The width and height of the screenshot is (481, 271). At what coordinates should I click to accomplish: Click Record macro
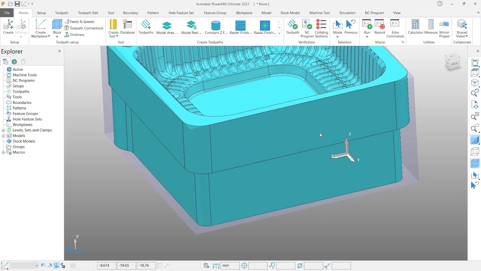[x=380, y=28]
